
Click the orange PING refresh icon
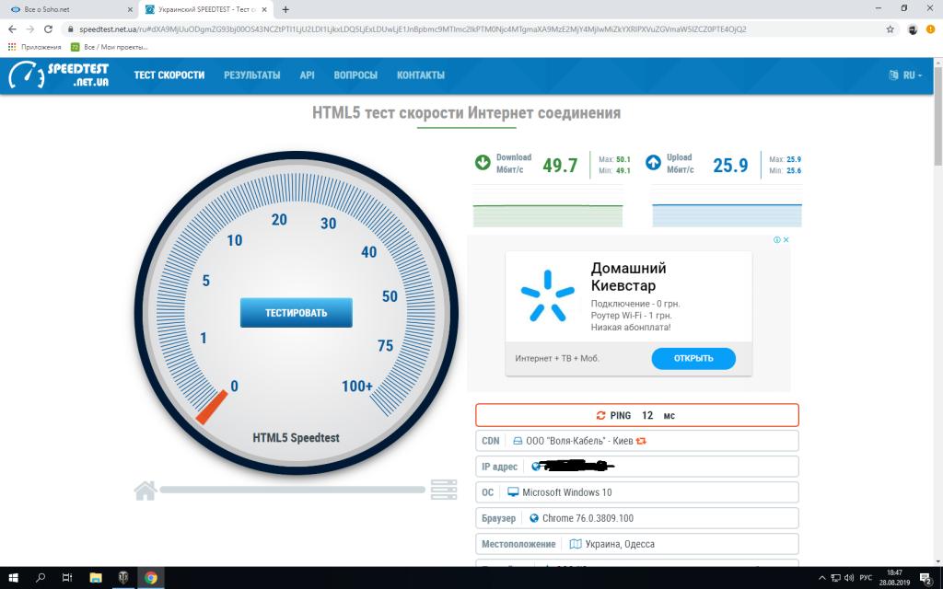tap(601, 416)
